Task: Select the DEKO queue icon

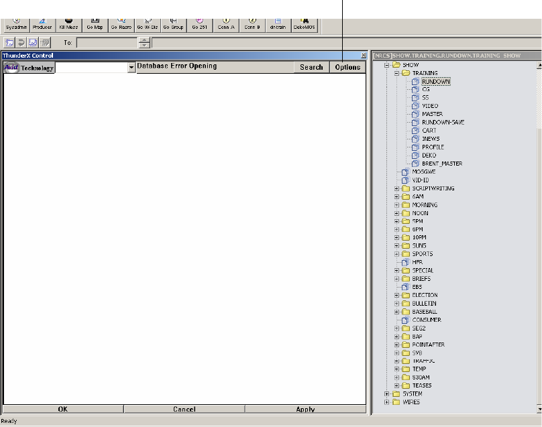Action: [x=415, y=156]
